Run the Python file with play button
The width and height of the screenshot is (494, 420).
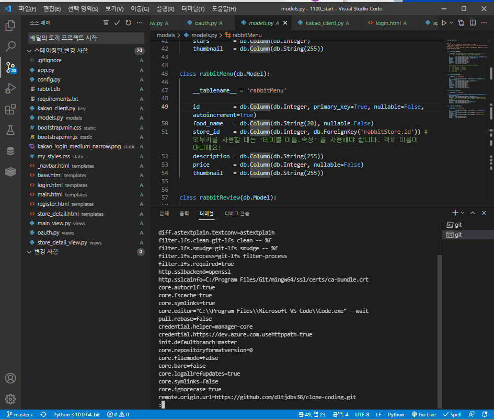coord(444,22)
